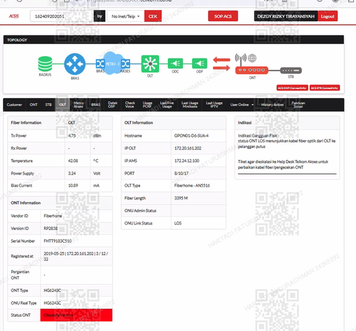Open the No Inet/Telp dropdown

click(x=125, y=16)
